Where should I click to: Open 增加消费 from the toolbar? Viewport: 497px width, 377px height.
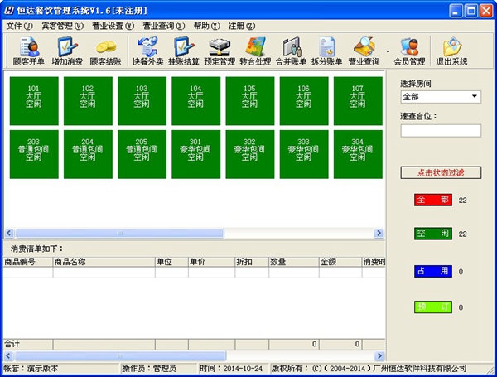(67, 51)
